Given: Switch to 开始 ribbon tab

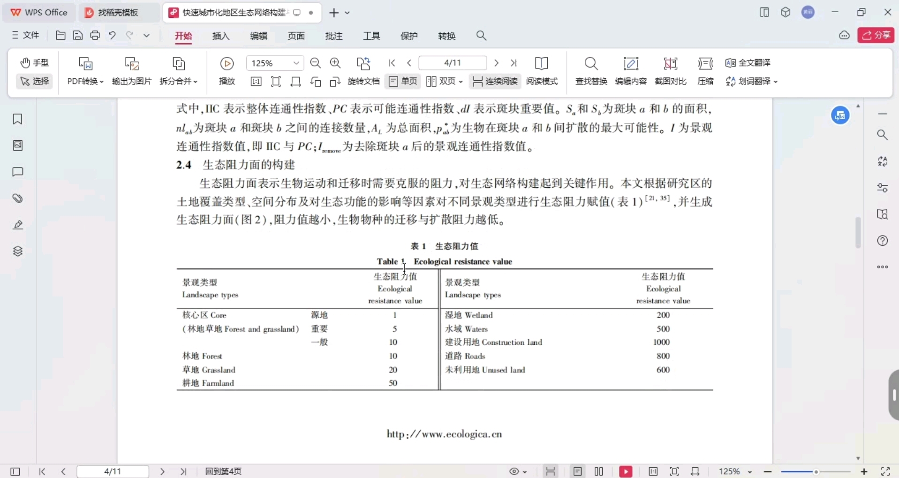Looking at the screenshot, I should point(183,36).
